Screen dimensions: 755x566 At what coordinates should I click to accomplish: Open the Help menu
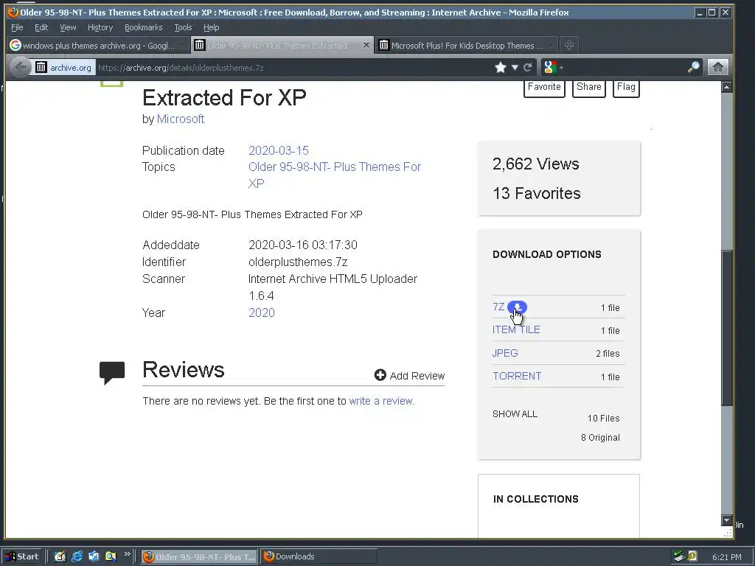[x=211, y=27]
